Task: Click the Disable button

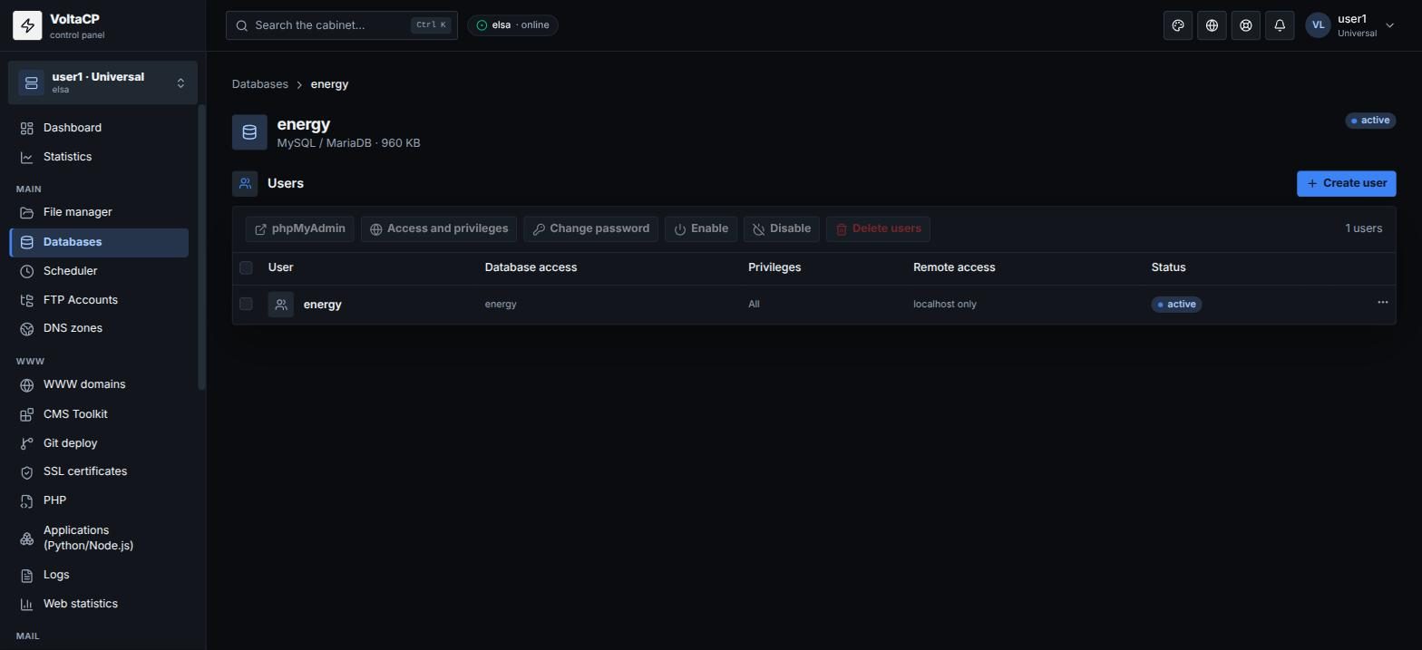Action: (x=782, y=228)
